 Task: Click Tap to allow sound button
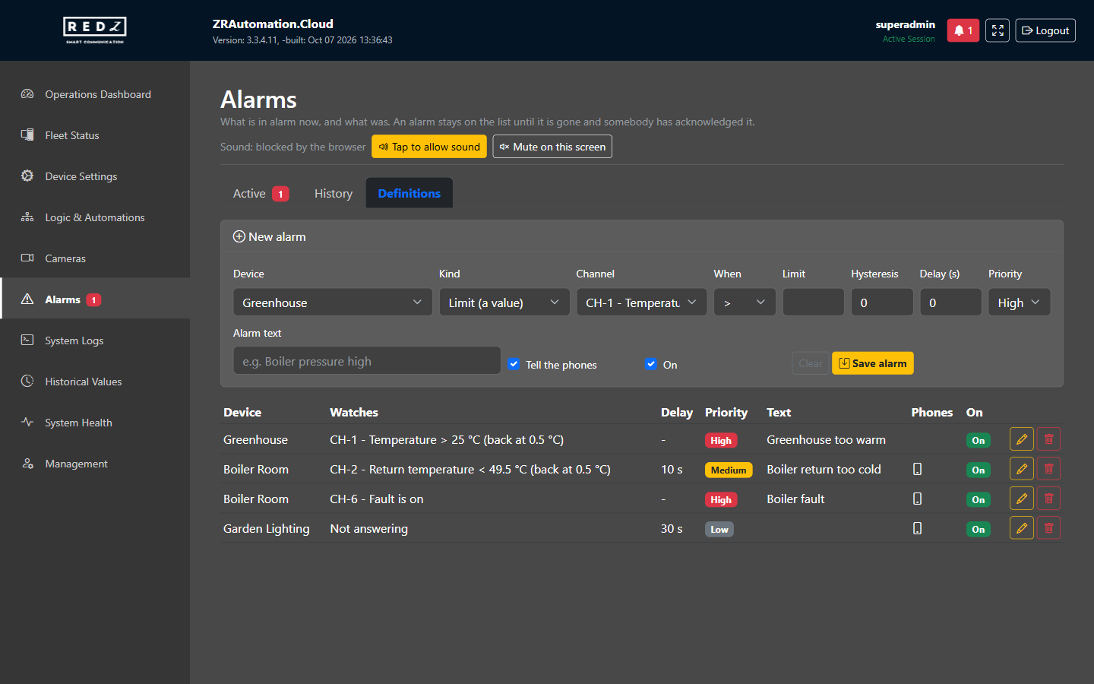429,147
